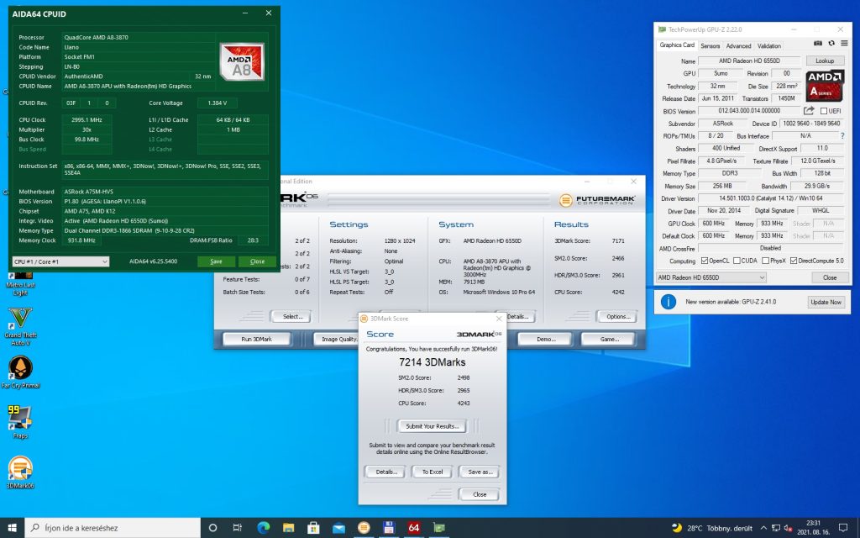Click Details... in 3DMark Score dialog
The width and height of the screenshot is (860, 538).
[x=386, y=472]
